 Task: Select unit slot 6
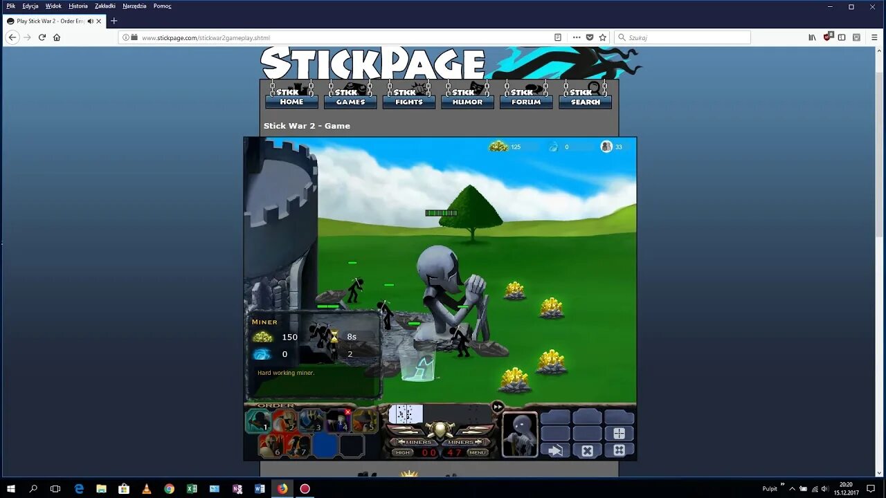point(271,445)
